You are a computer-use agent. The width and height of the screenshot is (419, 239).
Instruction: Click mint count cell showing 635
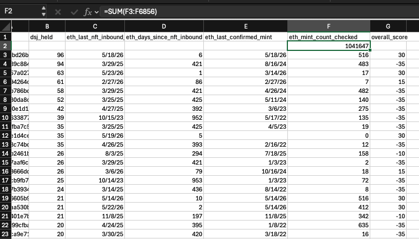329,225
